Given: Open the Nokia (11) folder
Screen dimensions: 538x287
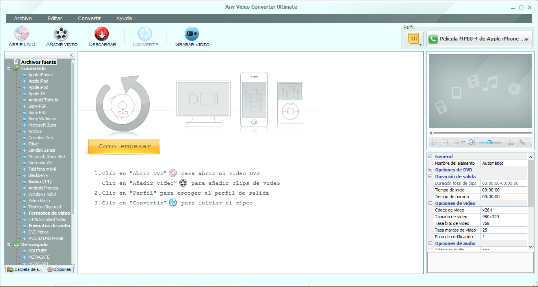Looking at the screenshot, I should point(40,182).
